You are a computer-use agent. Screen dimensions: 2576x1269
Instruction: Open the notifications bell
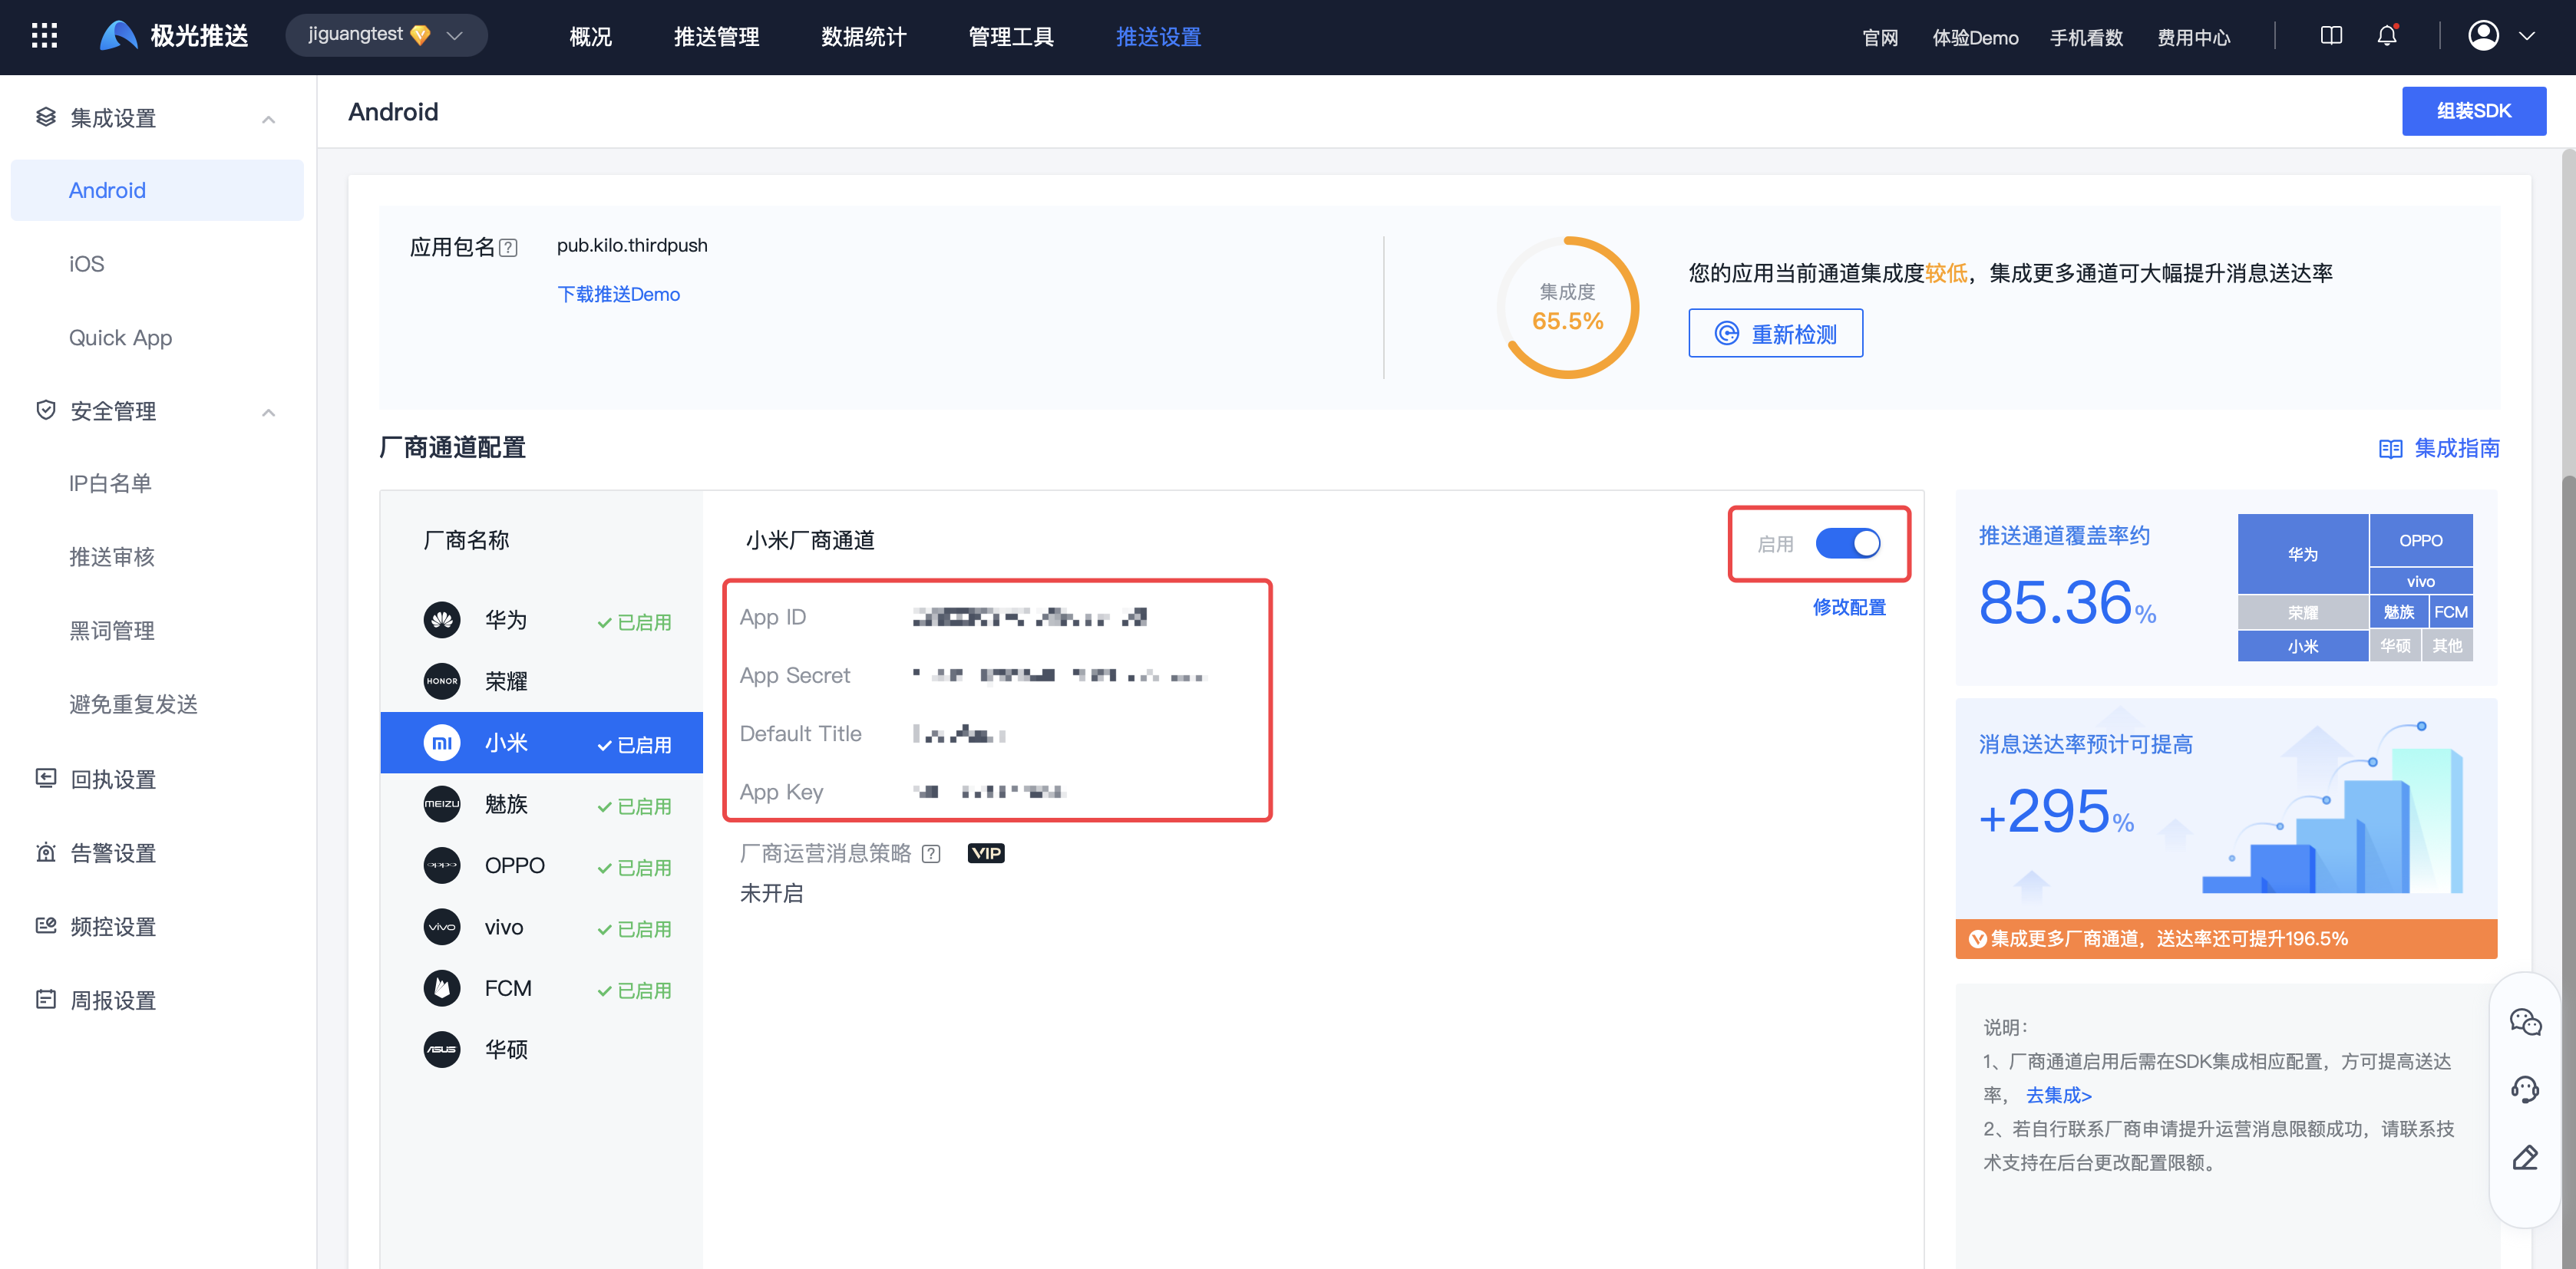point(2387,36)
